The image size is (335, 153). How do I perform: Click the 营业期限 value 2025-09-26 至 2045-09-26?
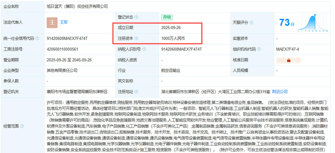(x=69, y=60)
